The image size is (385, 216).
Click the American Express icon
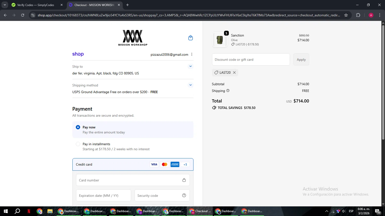175,165
